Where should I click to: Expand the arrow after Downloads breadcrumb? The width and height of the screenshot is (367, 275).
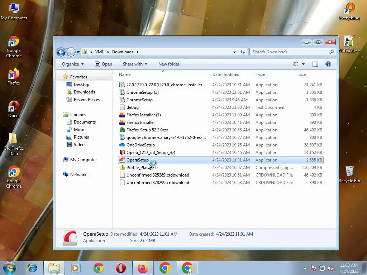pyautogui.click(x=137, y=52)
